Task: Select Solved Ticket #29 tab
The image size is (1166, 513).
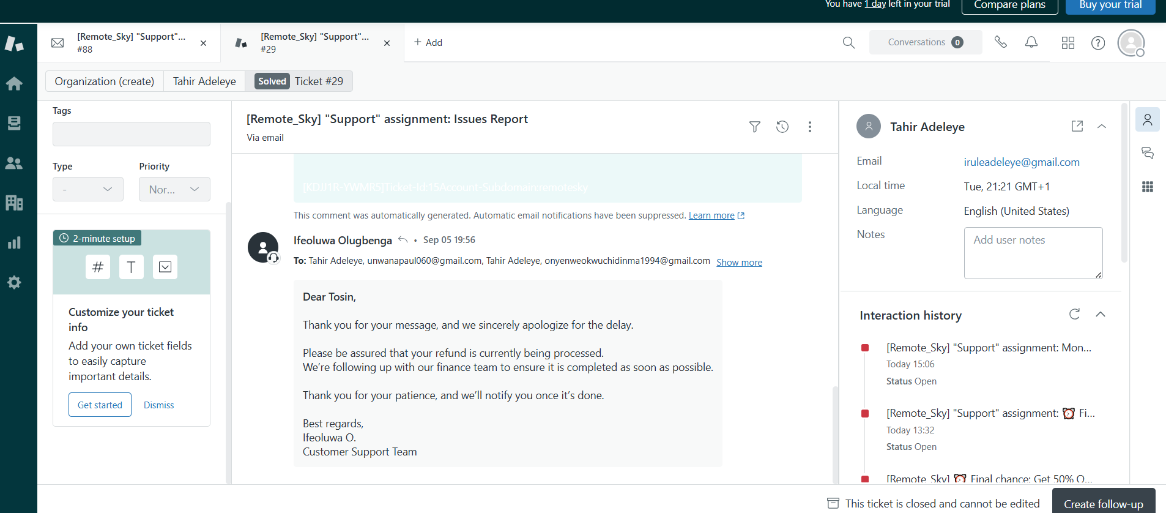Action: click(x=299, y=81)
